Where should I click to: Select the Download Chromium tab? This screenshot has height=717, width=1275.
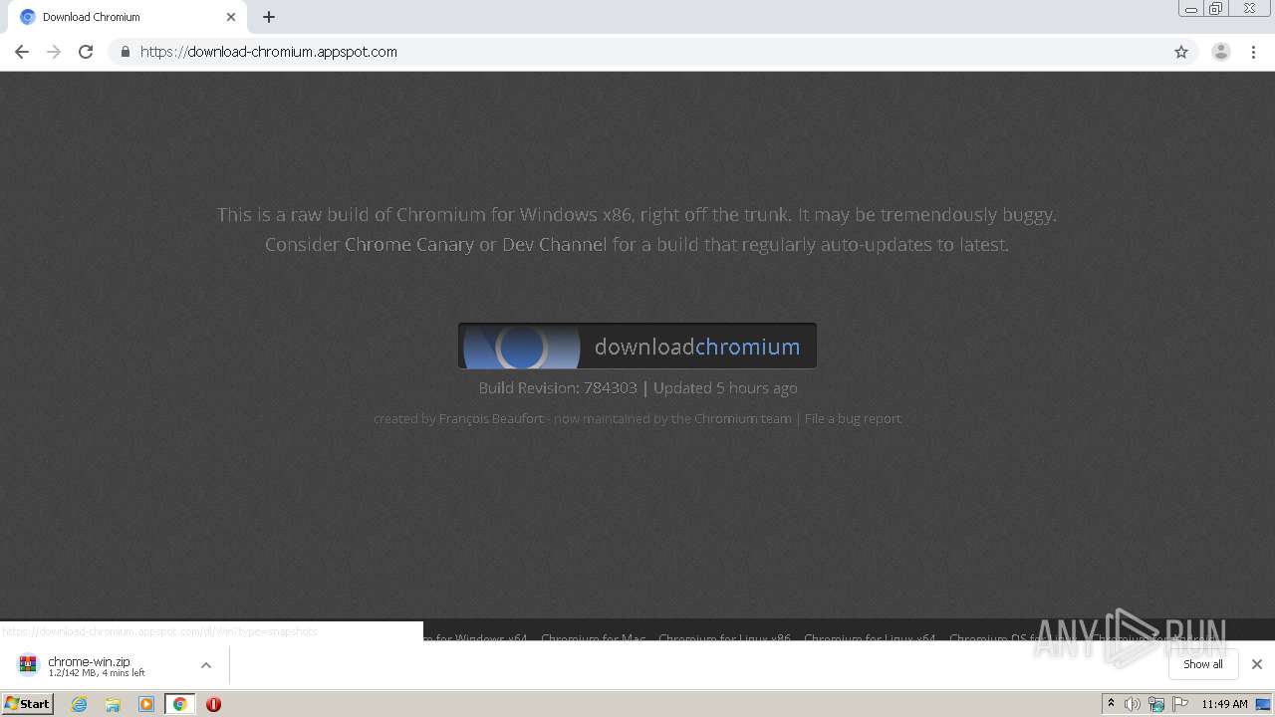pos(126,17)
